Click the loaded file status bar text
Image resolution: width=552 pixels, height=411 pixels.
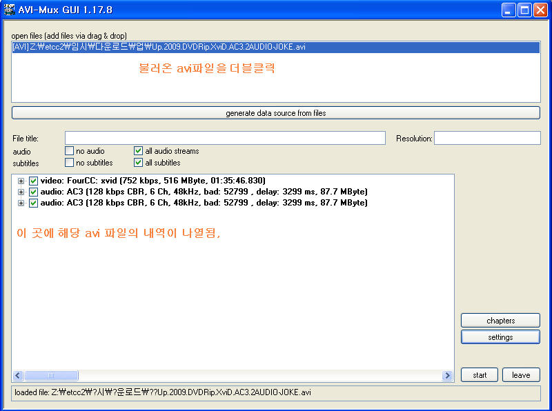click(163, 392)
